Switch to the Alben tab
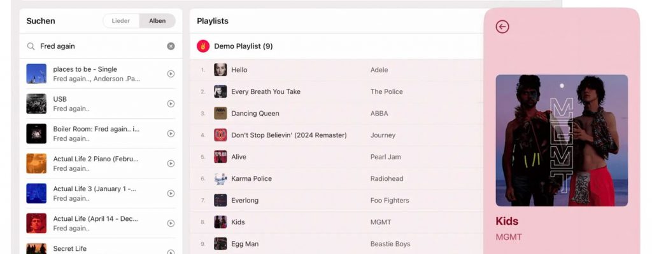Screen dimensions: 652x254 157,21
